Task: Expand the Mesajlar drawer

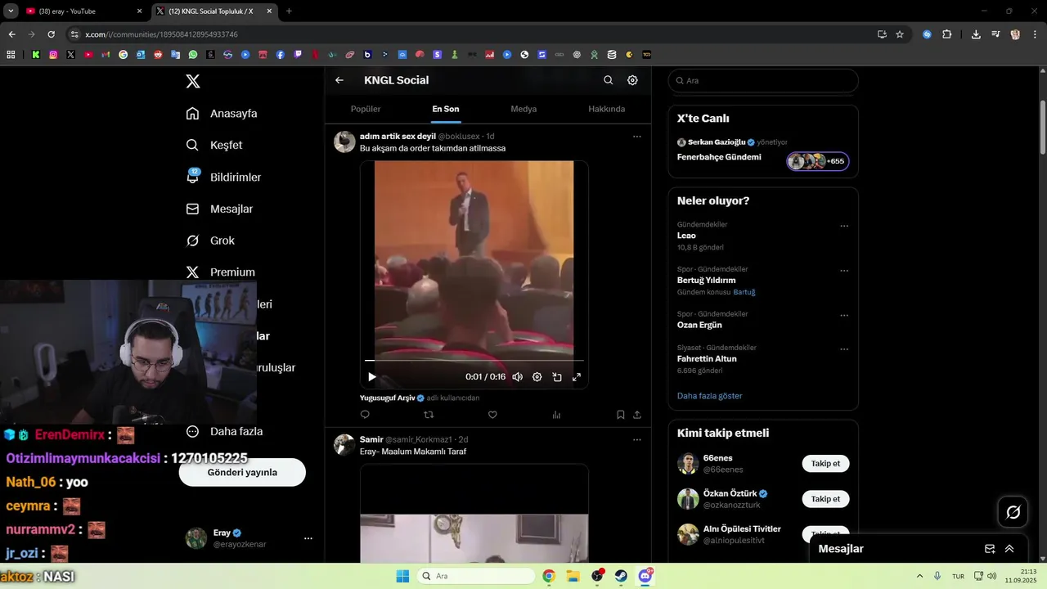Action: click(1009, 549)
